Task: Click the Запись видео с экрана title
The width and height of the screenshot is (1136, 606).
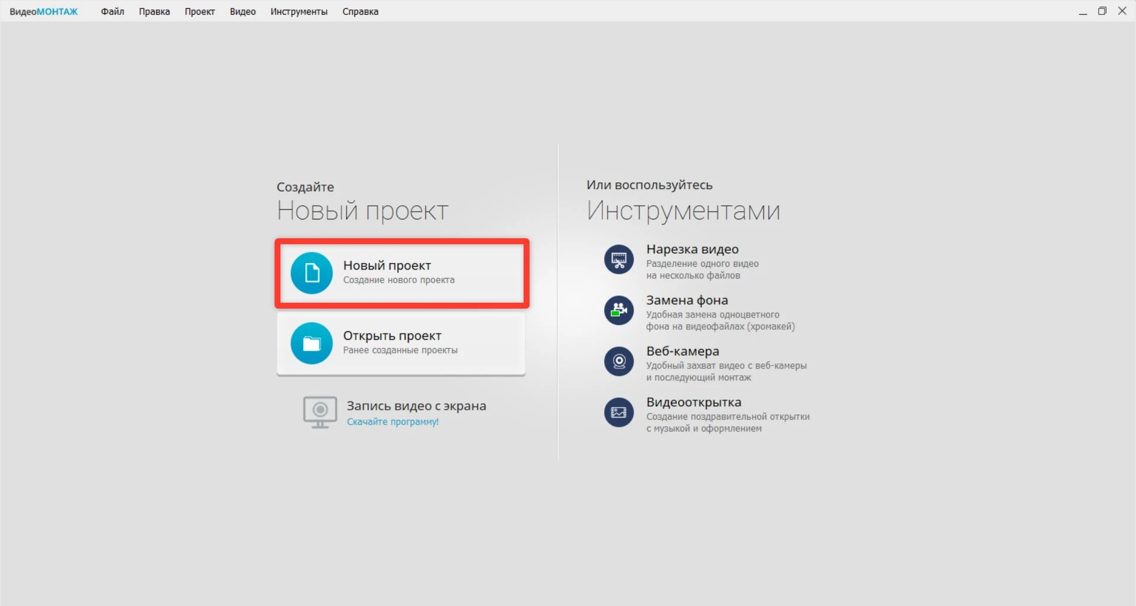Action: (x=416, y=406)
